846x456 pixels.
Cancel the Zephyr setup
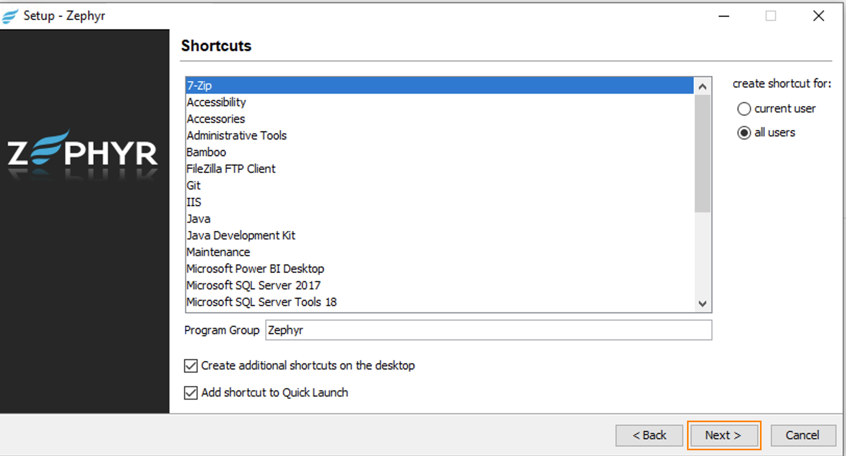tap(802, 435)
